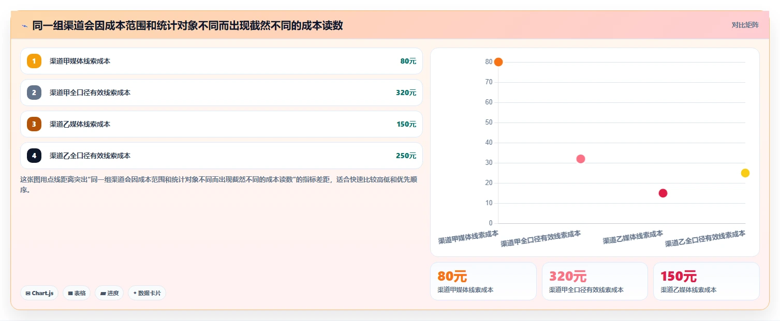This screenshot has width=780, height=321.
Task: Select the brown rank badge number 3
Action: [34, 124]
